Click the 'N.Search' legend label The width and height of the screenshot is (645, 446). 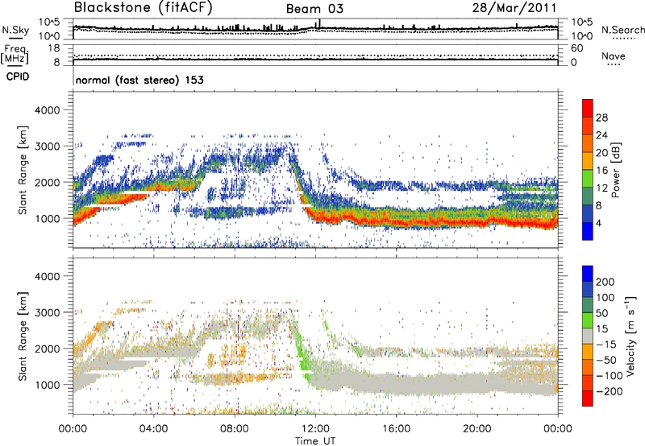pyautogui.click(x=622, y=30)
